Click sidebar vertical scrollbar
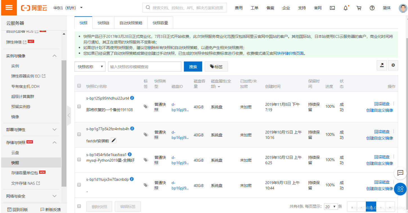This screenshot has height=213, width=408. (64, 123)
